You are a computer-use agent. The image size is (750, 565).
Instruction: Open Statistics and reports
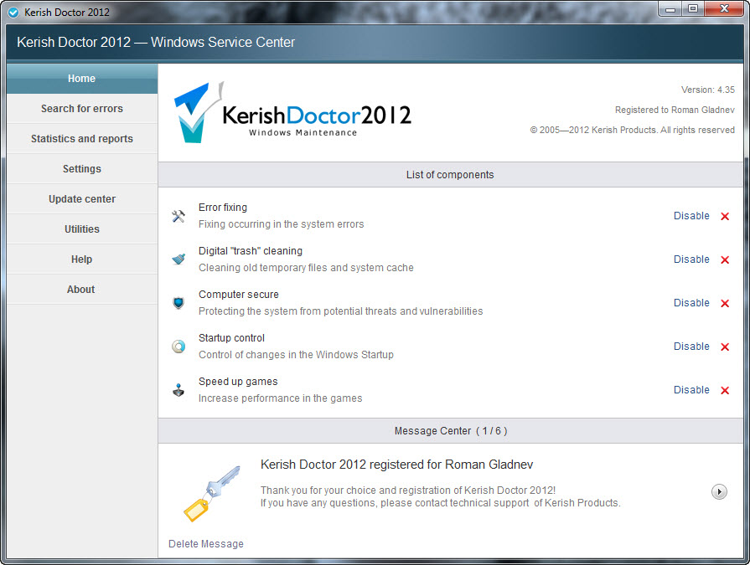click(82, 138)
